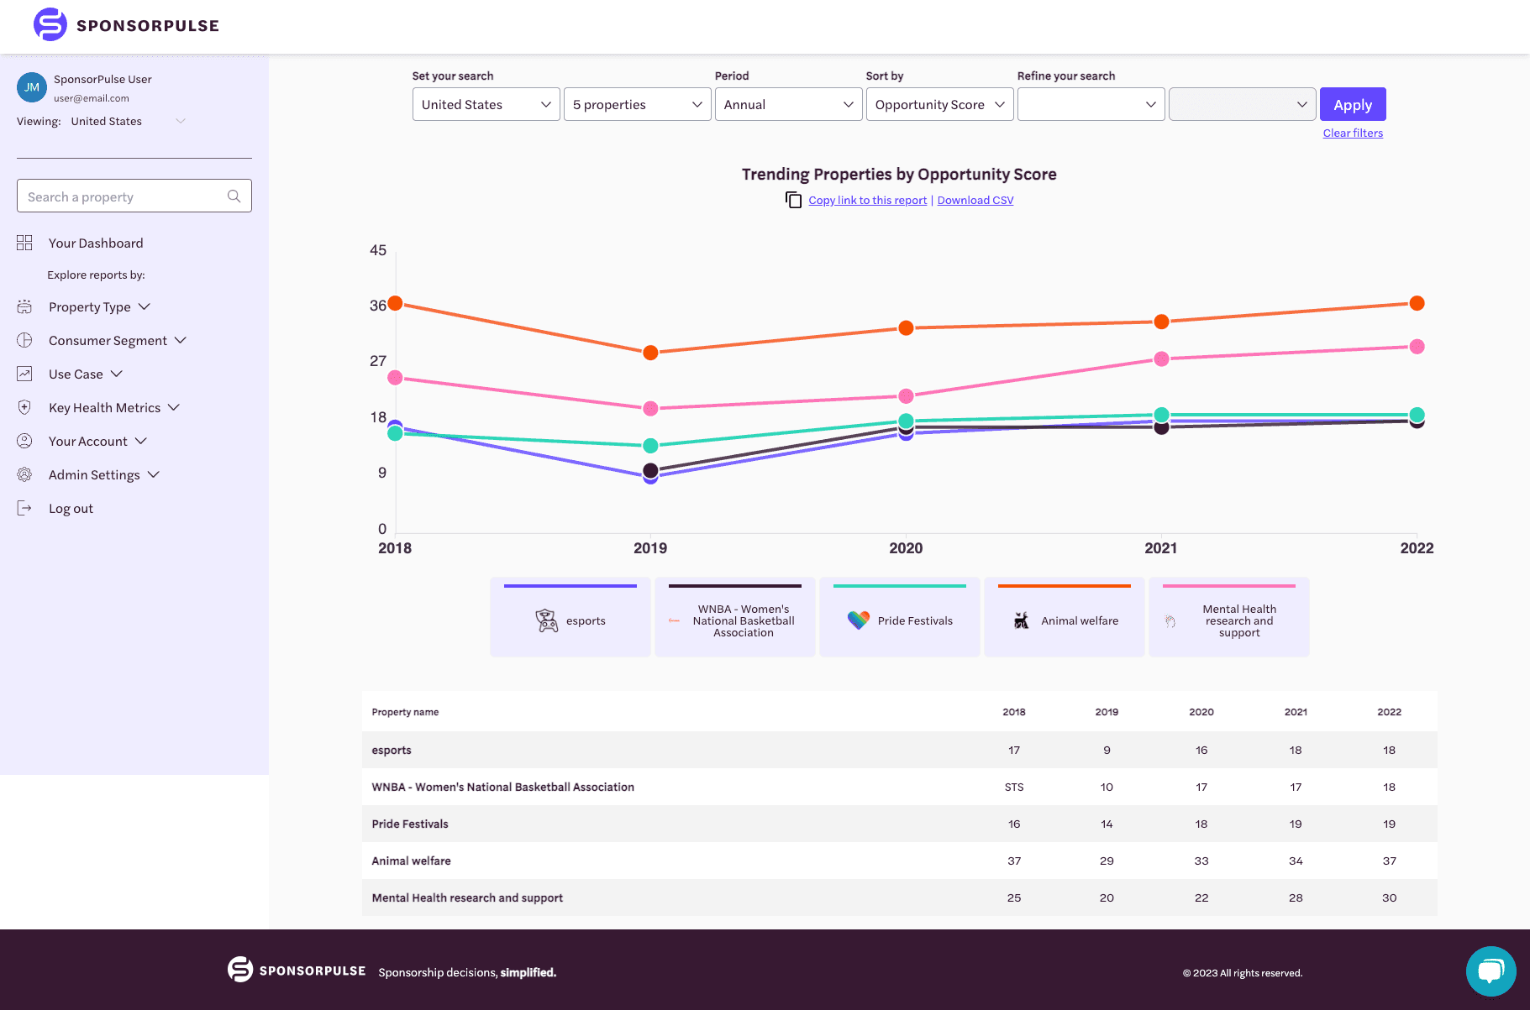The width and height of the screenshot is (1530, 1010).
Task: Click the SponsorPulse logo in header
Action: [x=126, y=25]
